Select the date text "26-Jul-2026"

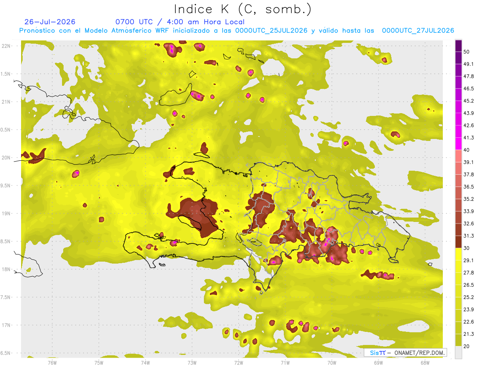(x=50, y=22)
